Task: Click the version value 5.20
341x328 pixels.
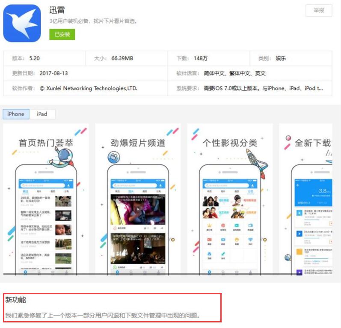Action: pos(35,58)
